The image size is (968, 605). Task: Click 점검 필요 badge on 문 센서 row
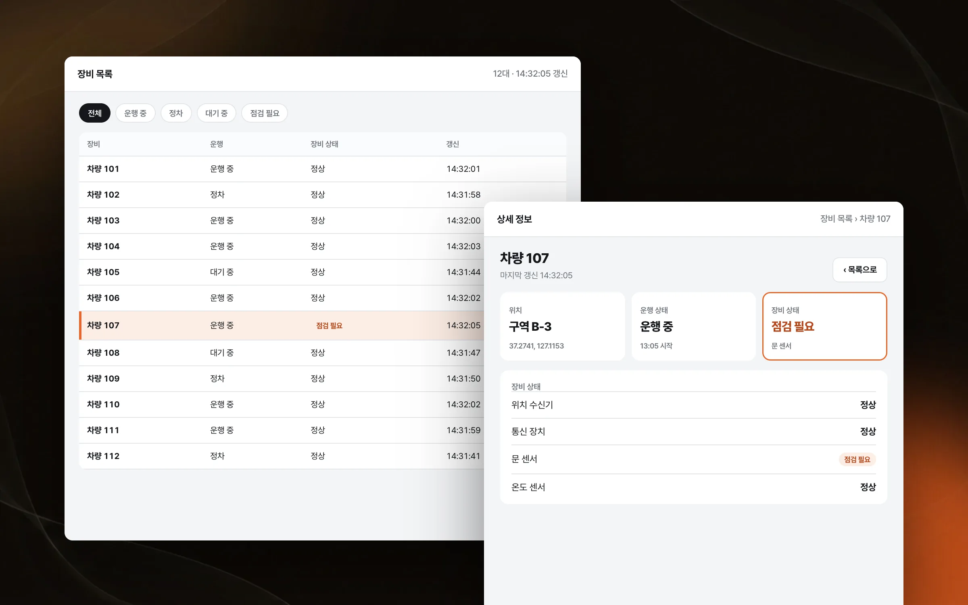(857, 459)
